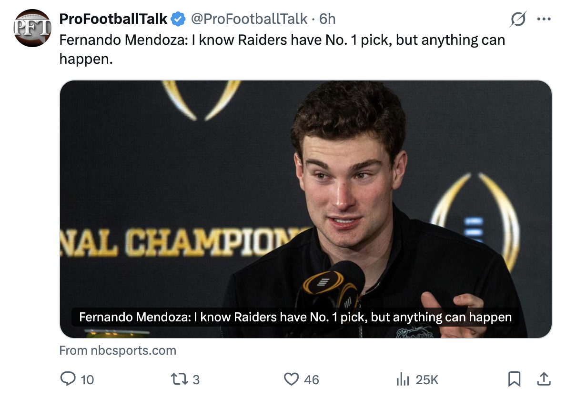The height and width of the screenshot is (398, 566).
Task: Open the ProFootballTalk profile avatar
Action: (x=32, y=28)
